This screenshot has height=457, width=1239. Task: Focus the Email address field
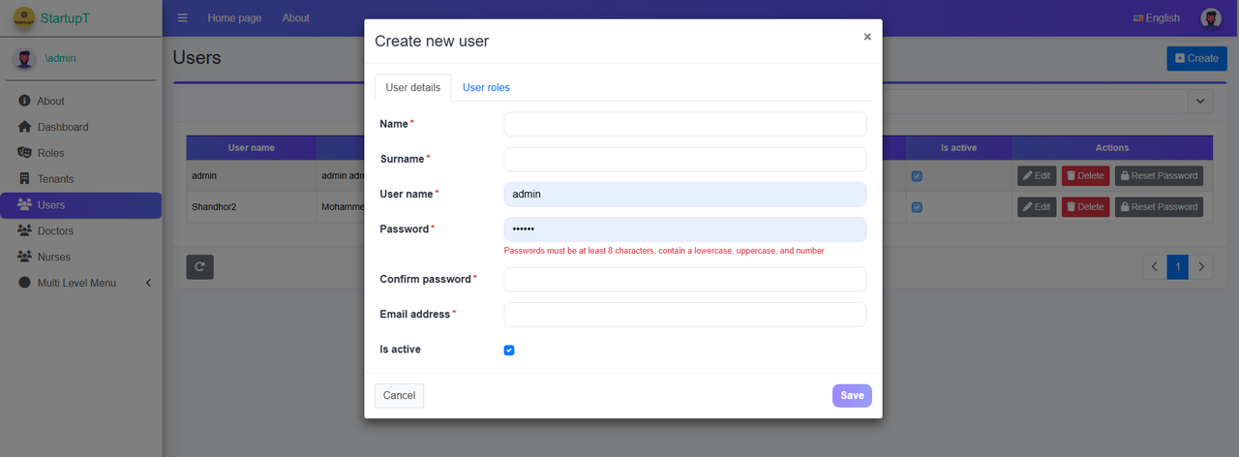pos(685,315)
